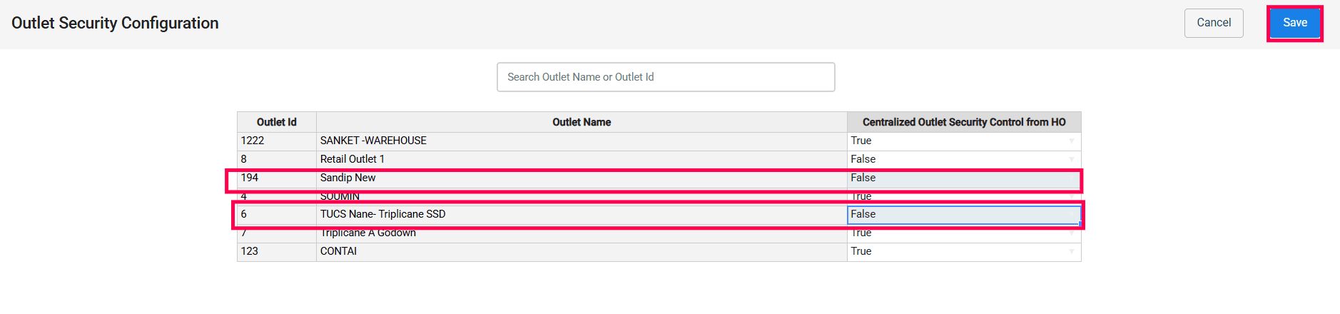Expand the Sandip New security control dropdown

963,178
